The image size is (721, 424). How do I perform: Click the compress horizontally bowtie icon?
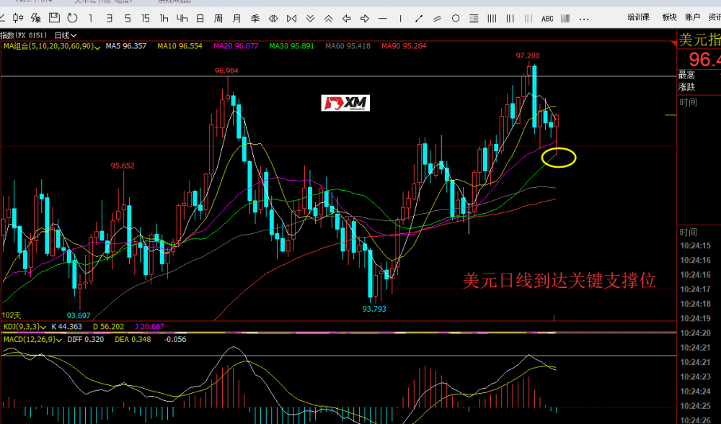291,18
